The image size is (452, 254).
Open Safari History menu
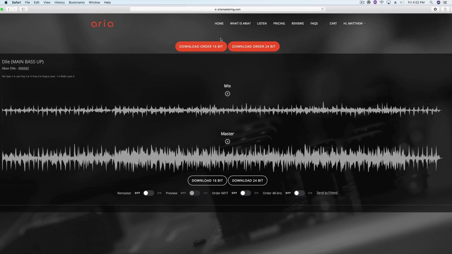click(x=59, y=2)
